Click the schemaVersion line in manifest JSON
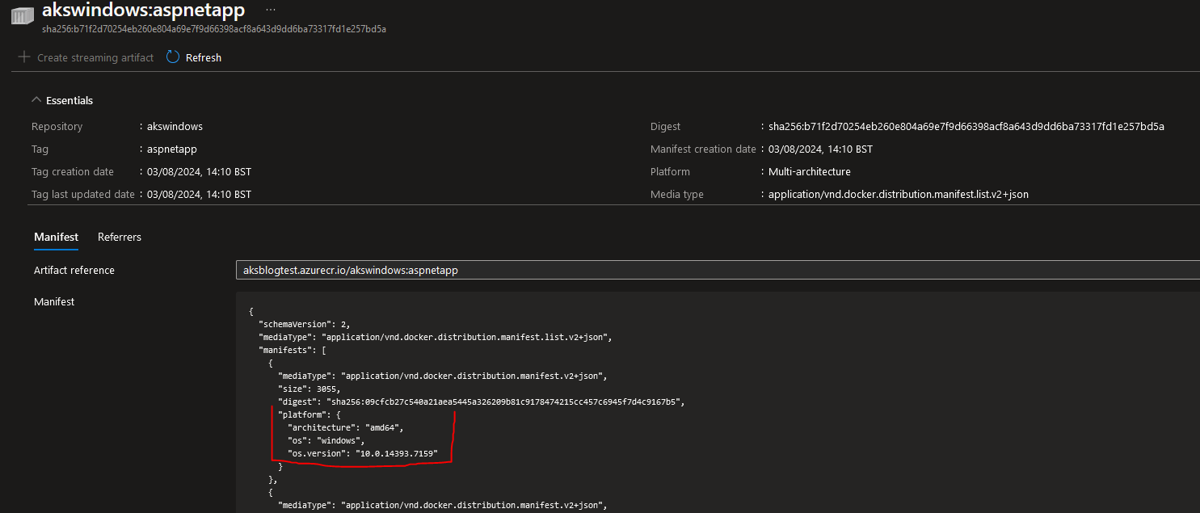 point(304,323)
